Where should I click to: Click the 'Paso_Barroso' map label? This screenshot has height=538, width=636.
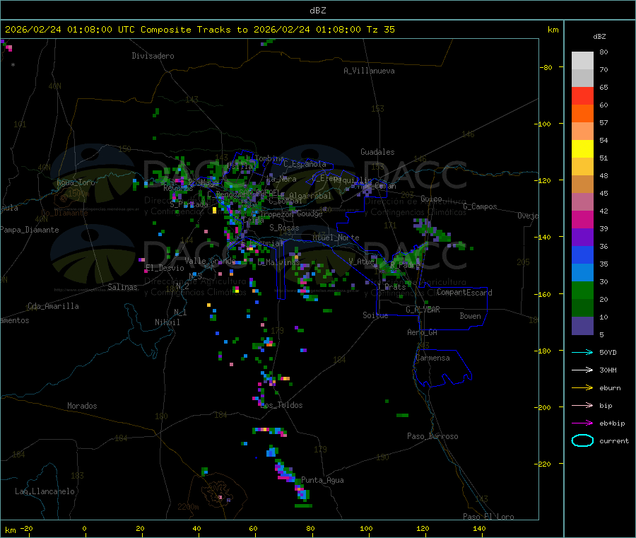(x=432, y=436)
